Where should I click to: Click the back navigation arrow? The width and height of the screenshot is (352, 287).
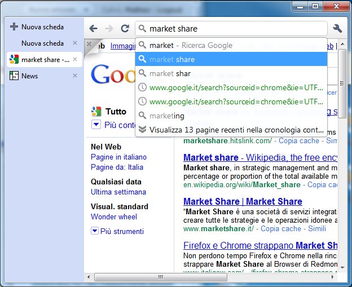93,29
